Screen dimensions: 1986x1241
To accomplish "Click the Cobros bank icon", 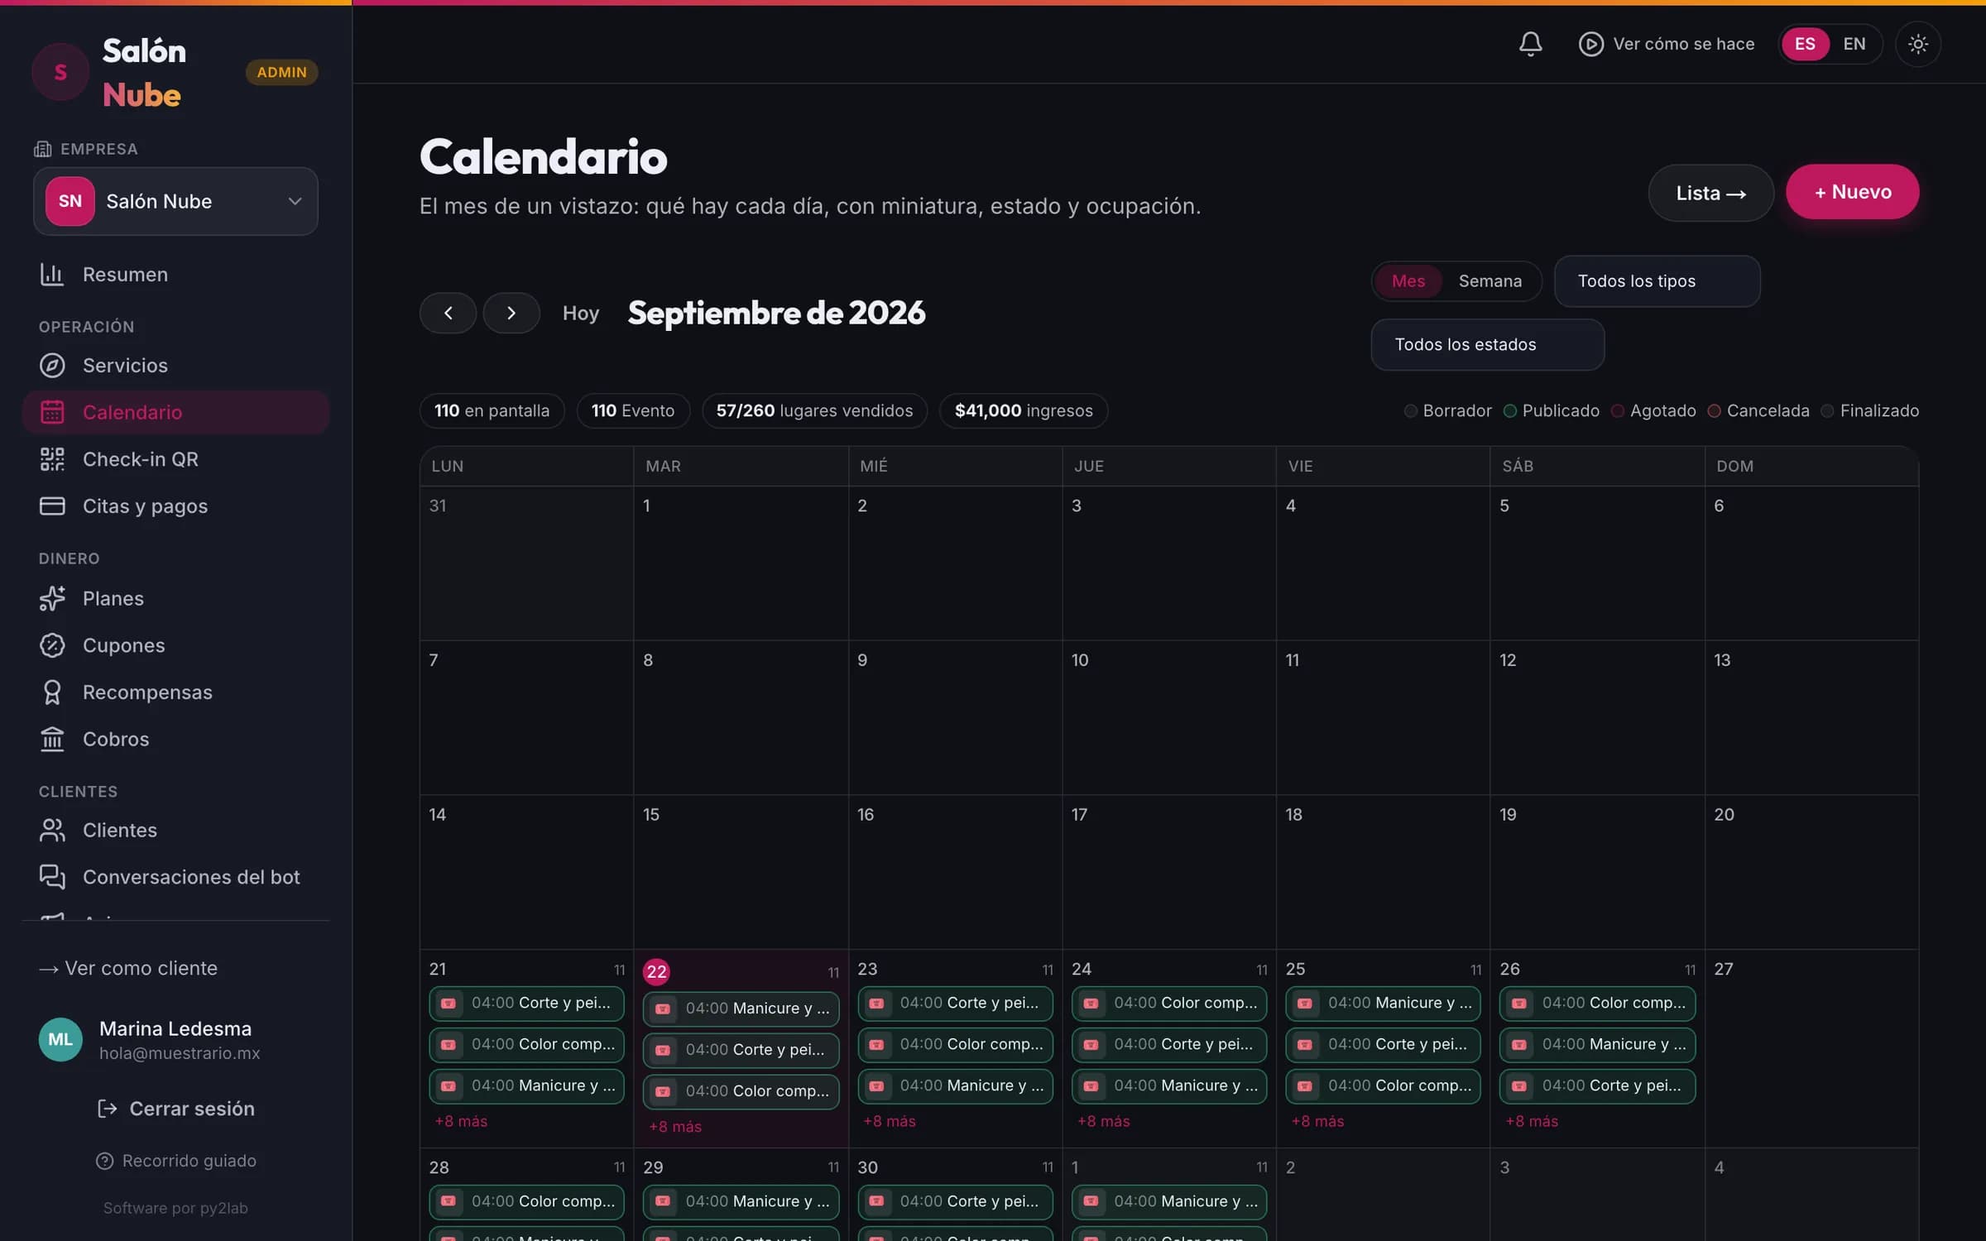I will [52, 739].
